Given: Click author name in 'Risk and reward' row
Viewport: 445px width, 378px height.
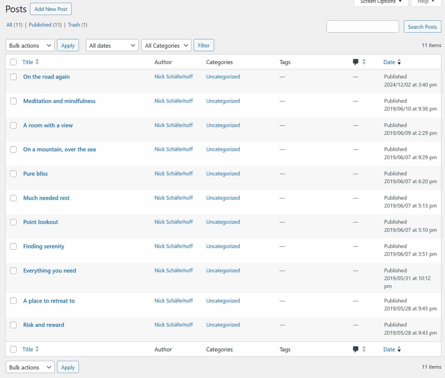Looking at the screenshot, I should tap(174, 325).
